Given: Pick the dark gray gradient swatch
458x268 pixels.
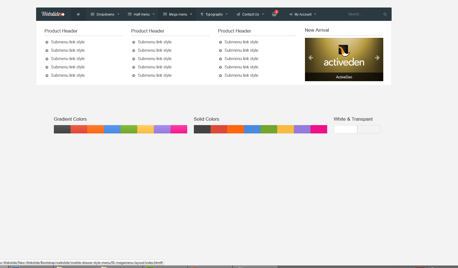Looking at the screenshot, I should 62,129.
